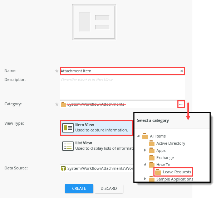
Task: Clear the Name field with X
Action: click(x=182, y=71)
